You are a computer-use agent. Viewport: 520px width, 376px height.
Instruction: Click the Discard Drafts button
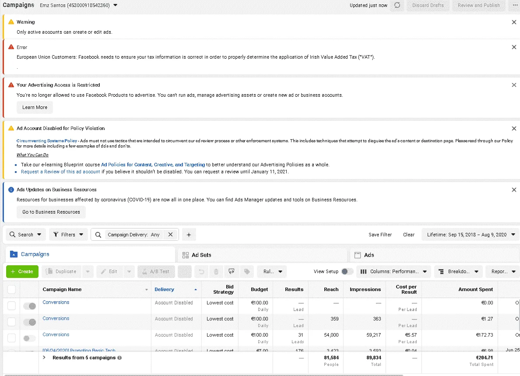tap(428, 5)
